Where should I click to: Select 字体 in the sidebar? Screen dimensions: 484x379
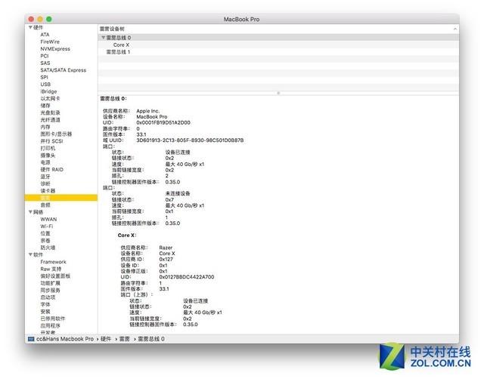coord(45,304)
